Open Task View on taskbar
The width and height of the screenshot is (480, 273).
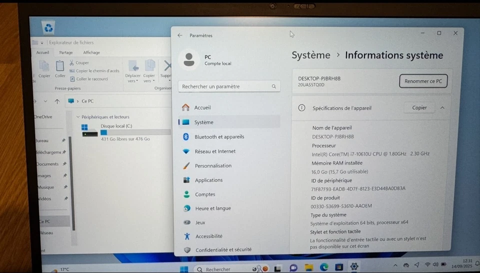[277, 268]
